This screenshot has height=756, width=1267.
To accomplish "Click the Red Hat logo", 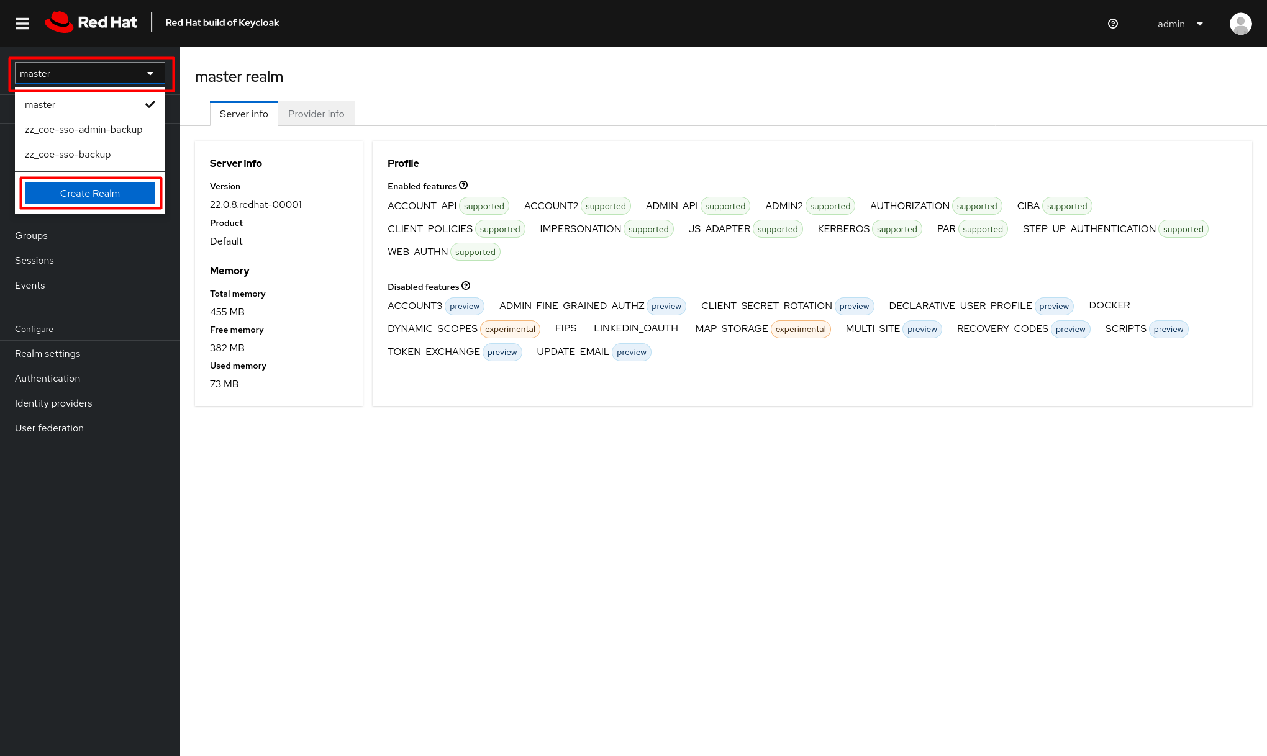I will pos(91,23).
